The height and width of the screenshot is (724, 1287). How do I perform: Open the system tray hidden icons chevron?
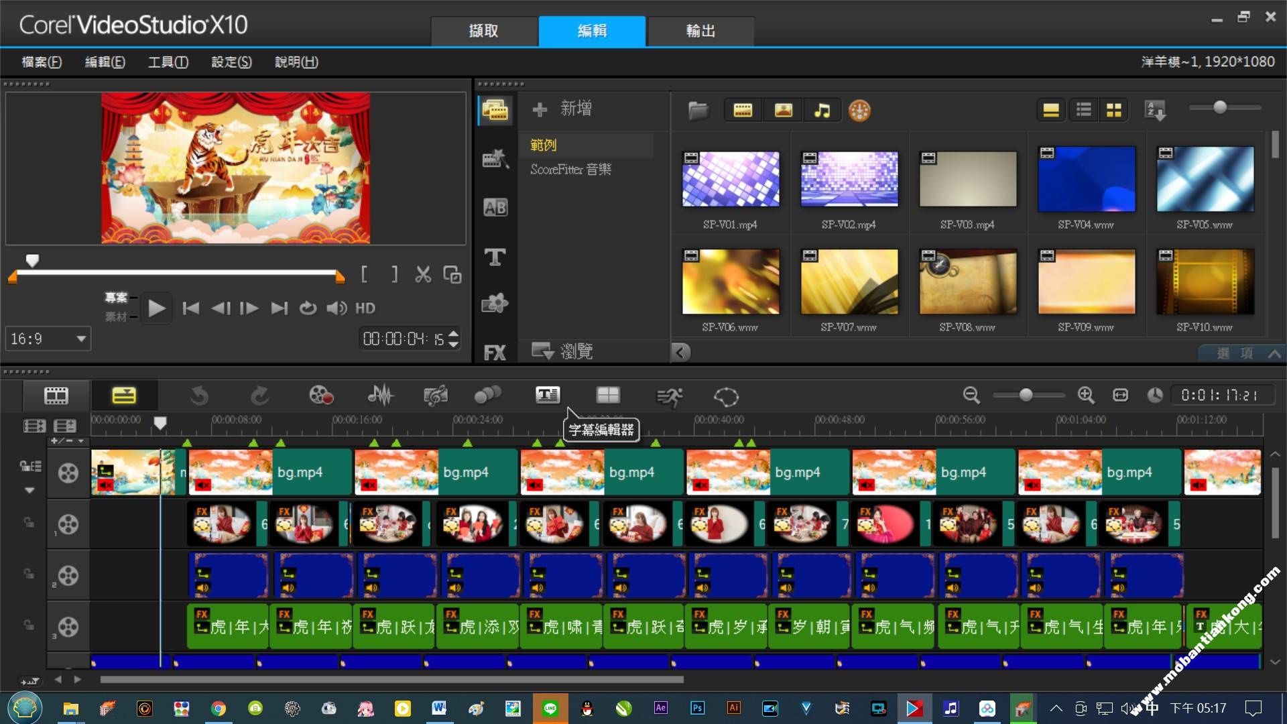point(1056,709)
